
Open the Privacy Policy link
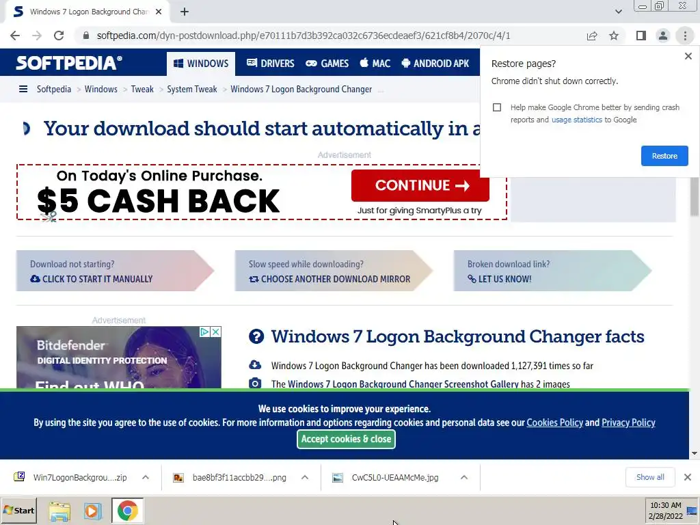(628, 422)
